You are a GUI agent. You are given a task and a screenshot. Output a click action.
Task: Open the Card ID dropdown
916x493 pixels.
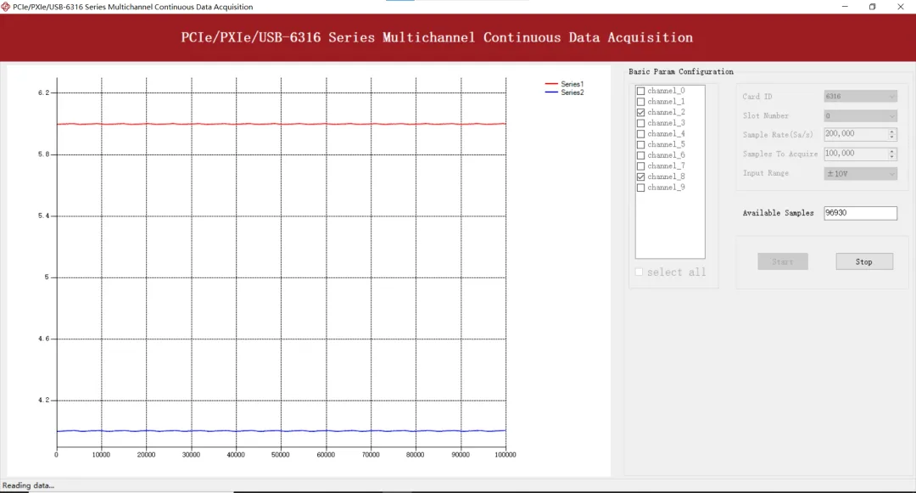(861, 97)
